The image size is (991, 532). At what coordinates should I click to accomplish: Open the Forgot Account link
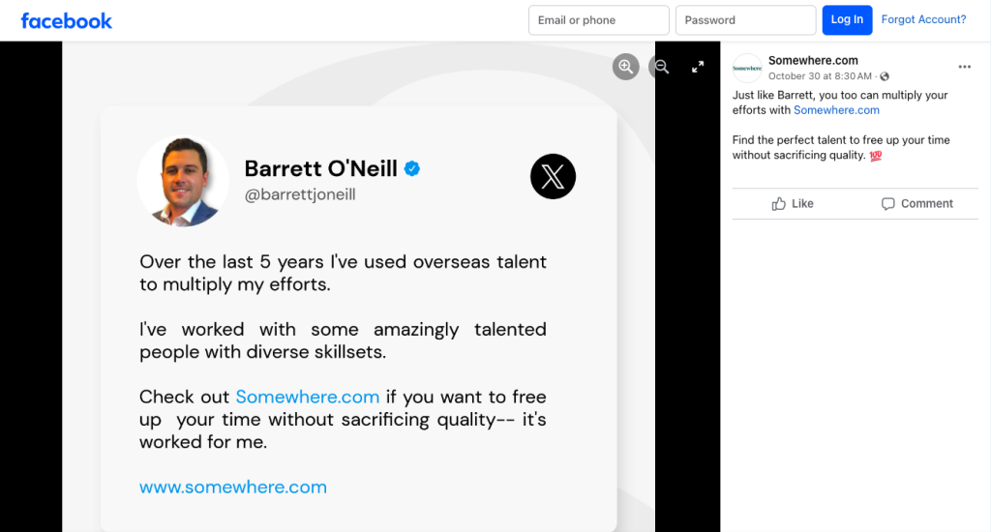(923, 19)
